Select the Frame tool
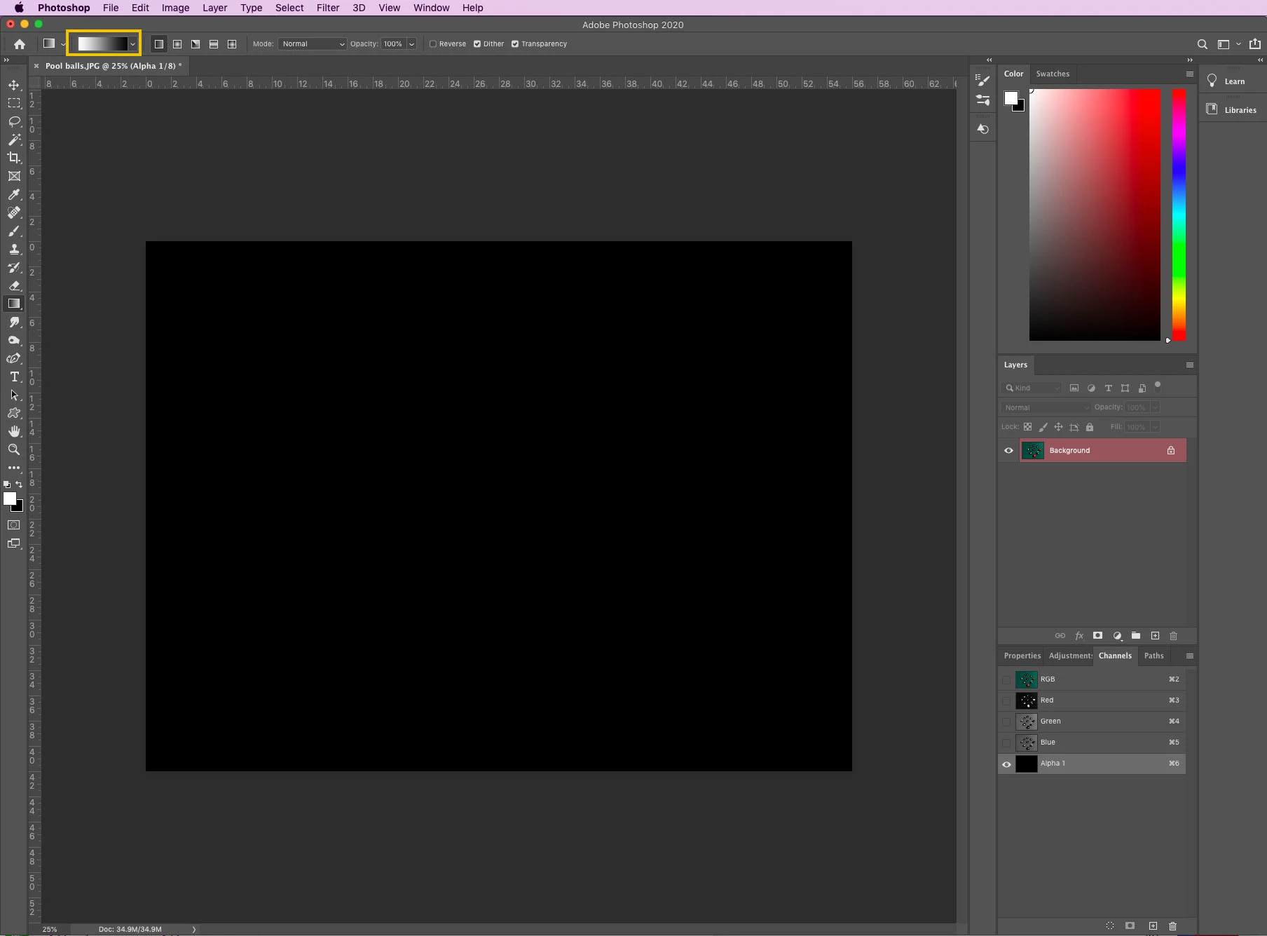The width and height of the screenshot is (1267, 936). point(14,176)
